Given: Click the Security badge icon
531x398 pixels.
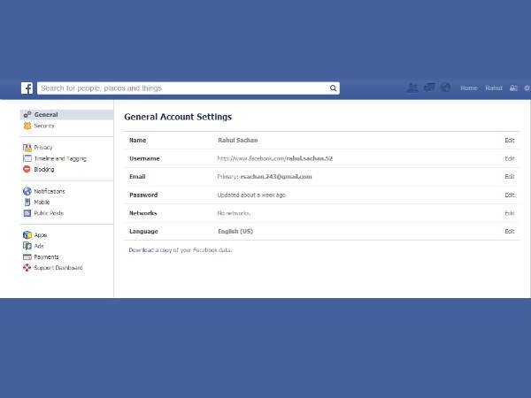Looking at the screenshot, I should (27, 126).
